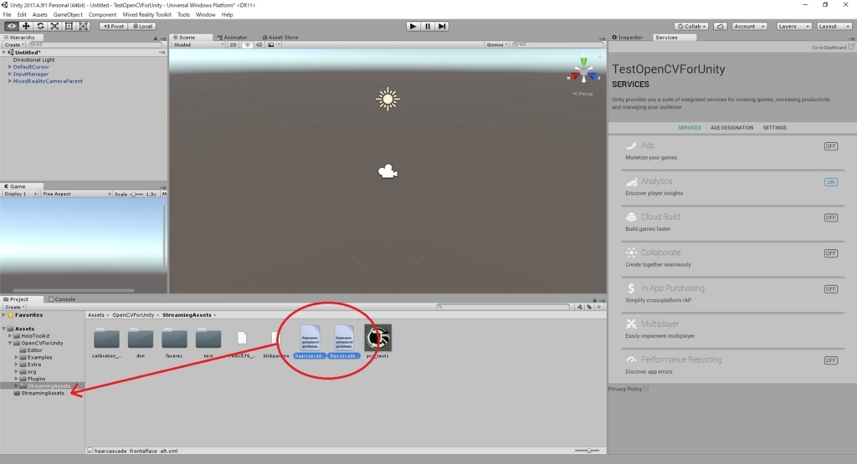Open the Free Aspect dropdown
The width and height of the screenshot is (857, 464).
pyautogui.click(x=76, y=194)
